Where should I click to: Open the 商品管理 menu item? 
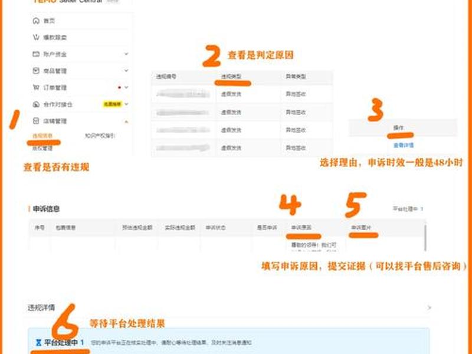[x=55, y=71]
